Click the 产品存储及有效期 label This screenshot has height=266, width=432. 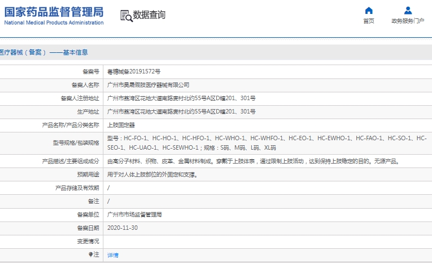77,188
